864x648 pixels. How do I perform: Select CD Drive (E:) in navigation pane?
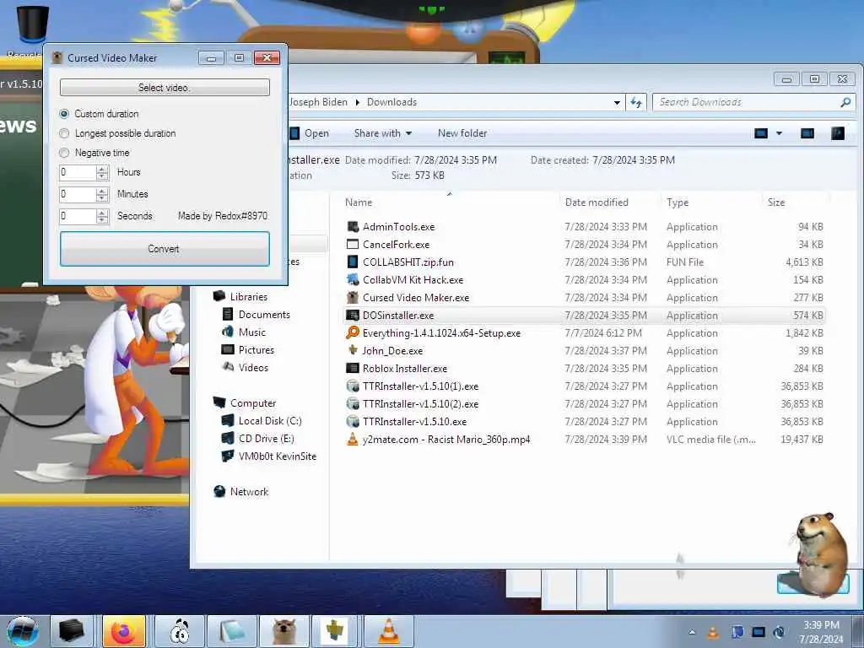[x=266, y=439]
